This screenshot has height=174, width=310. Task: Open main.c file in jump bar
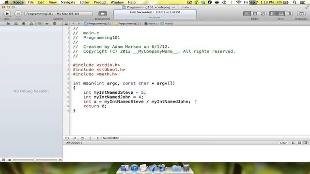tap(151, 24)
